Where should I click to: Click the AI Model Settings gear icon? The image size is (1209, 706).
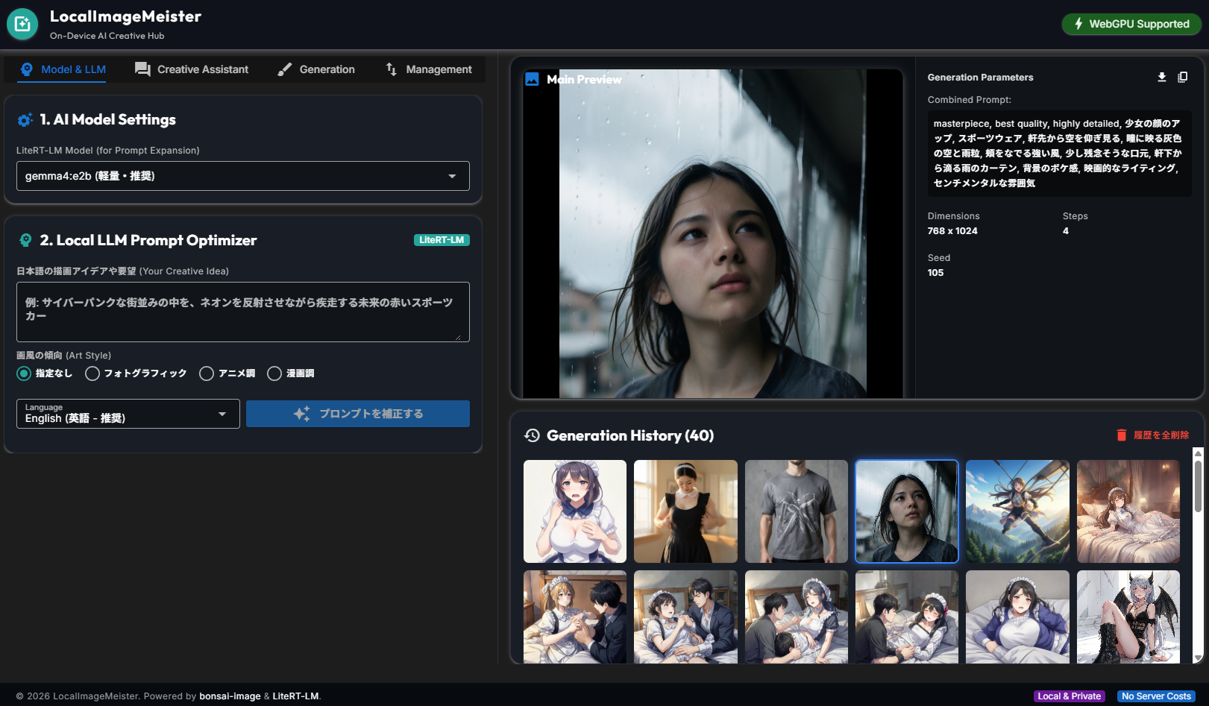click(x=25, y=119)
